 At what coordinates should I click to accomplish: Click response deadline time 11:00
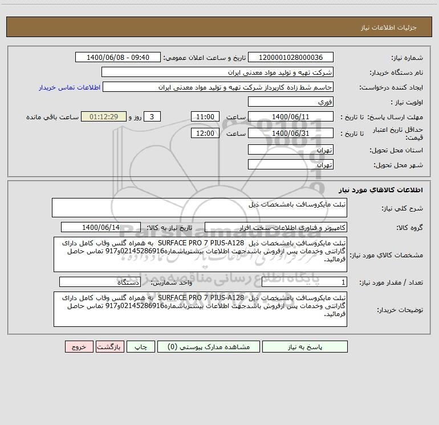205,116
